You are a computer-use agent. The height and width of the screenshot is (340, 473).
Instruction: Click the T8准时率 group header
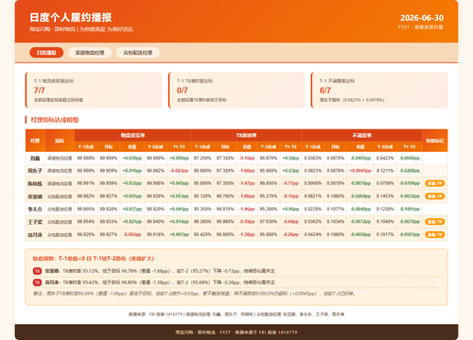(x=246, y=135)
